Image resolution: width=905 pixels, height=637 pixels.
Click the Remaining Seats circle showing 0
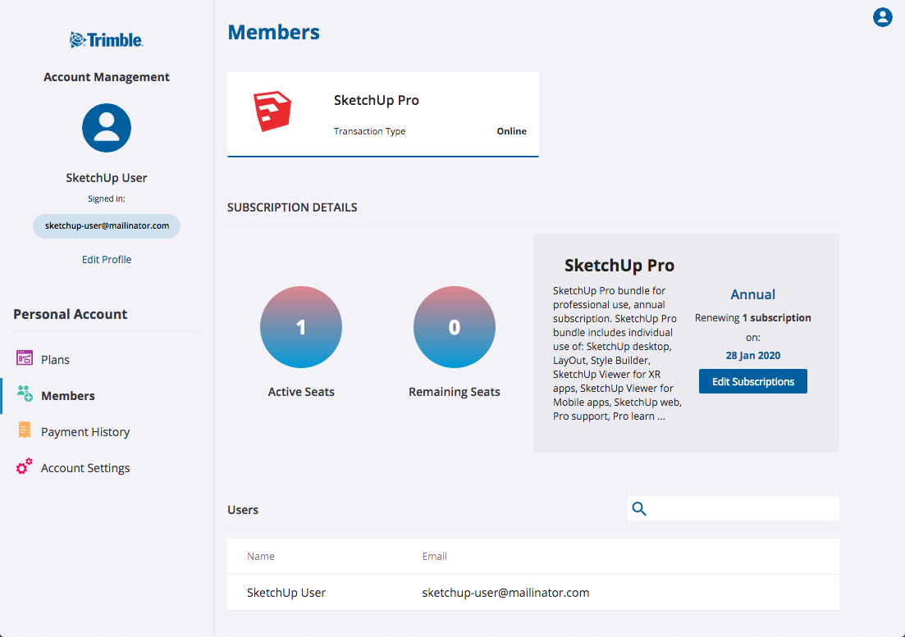(x=455, y=327)
